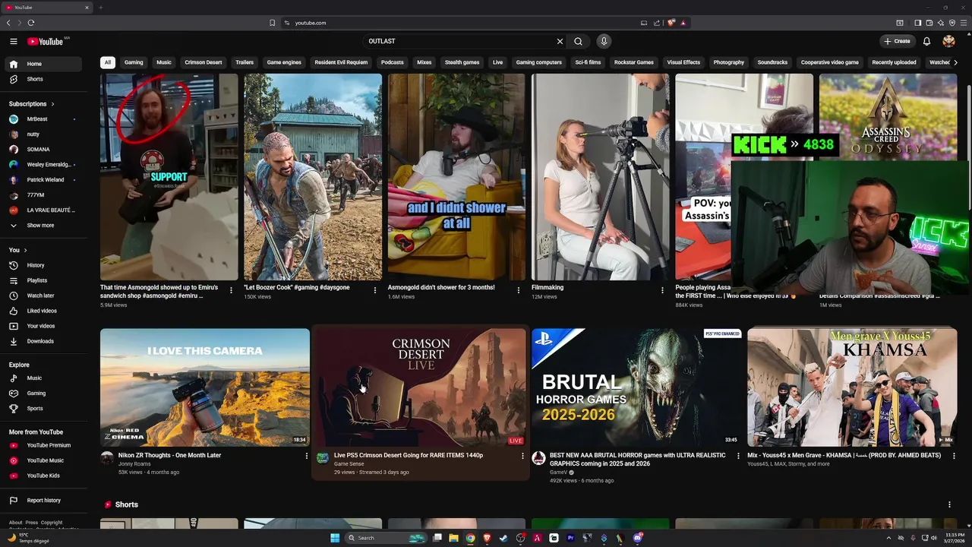Open Report history
The width and height of the screenshot is (972, 547).
click(45, 501)
